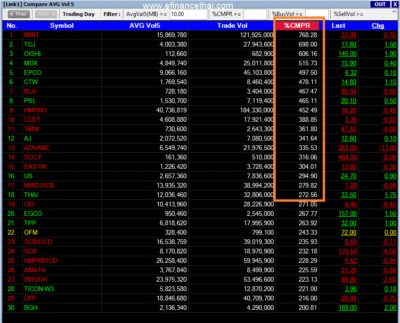Select the OISHI symbol

point(33,54)
